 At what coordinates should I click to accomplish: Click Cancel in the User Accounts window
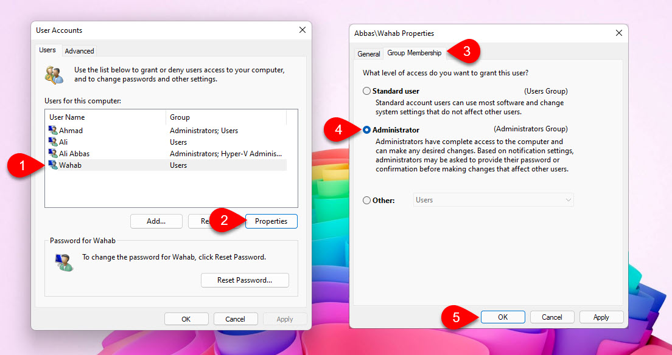click(x=236, y=319)
